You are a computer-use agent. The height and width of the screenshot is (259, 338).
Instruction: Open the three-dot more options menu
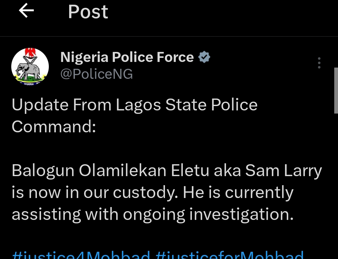point(319,63)
